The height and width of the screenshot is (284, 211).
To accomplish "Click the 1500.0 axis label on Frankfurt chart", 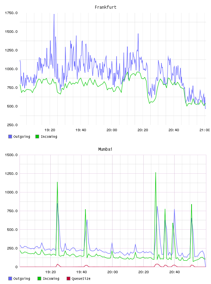I will [11, 32].
